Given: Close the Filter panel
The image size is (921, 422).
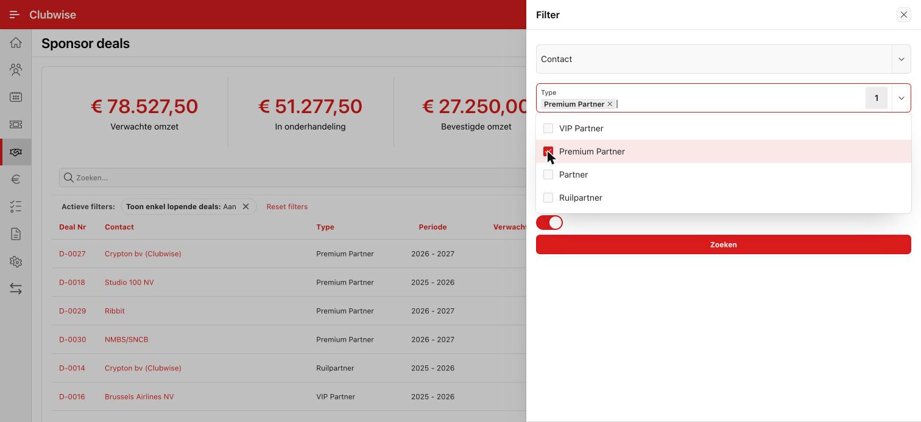Looking at the screenshot, I should 903,15.
